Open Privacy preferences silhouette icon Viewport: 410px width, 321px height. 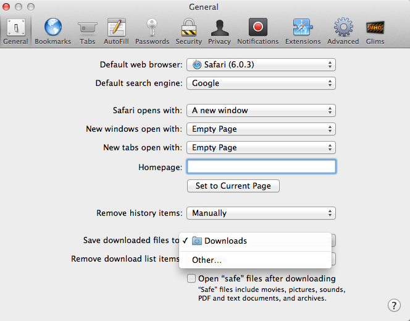click(220, 28)
